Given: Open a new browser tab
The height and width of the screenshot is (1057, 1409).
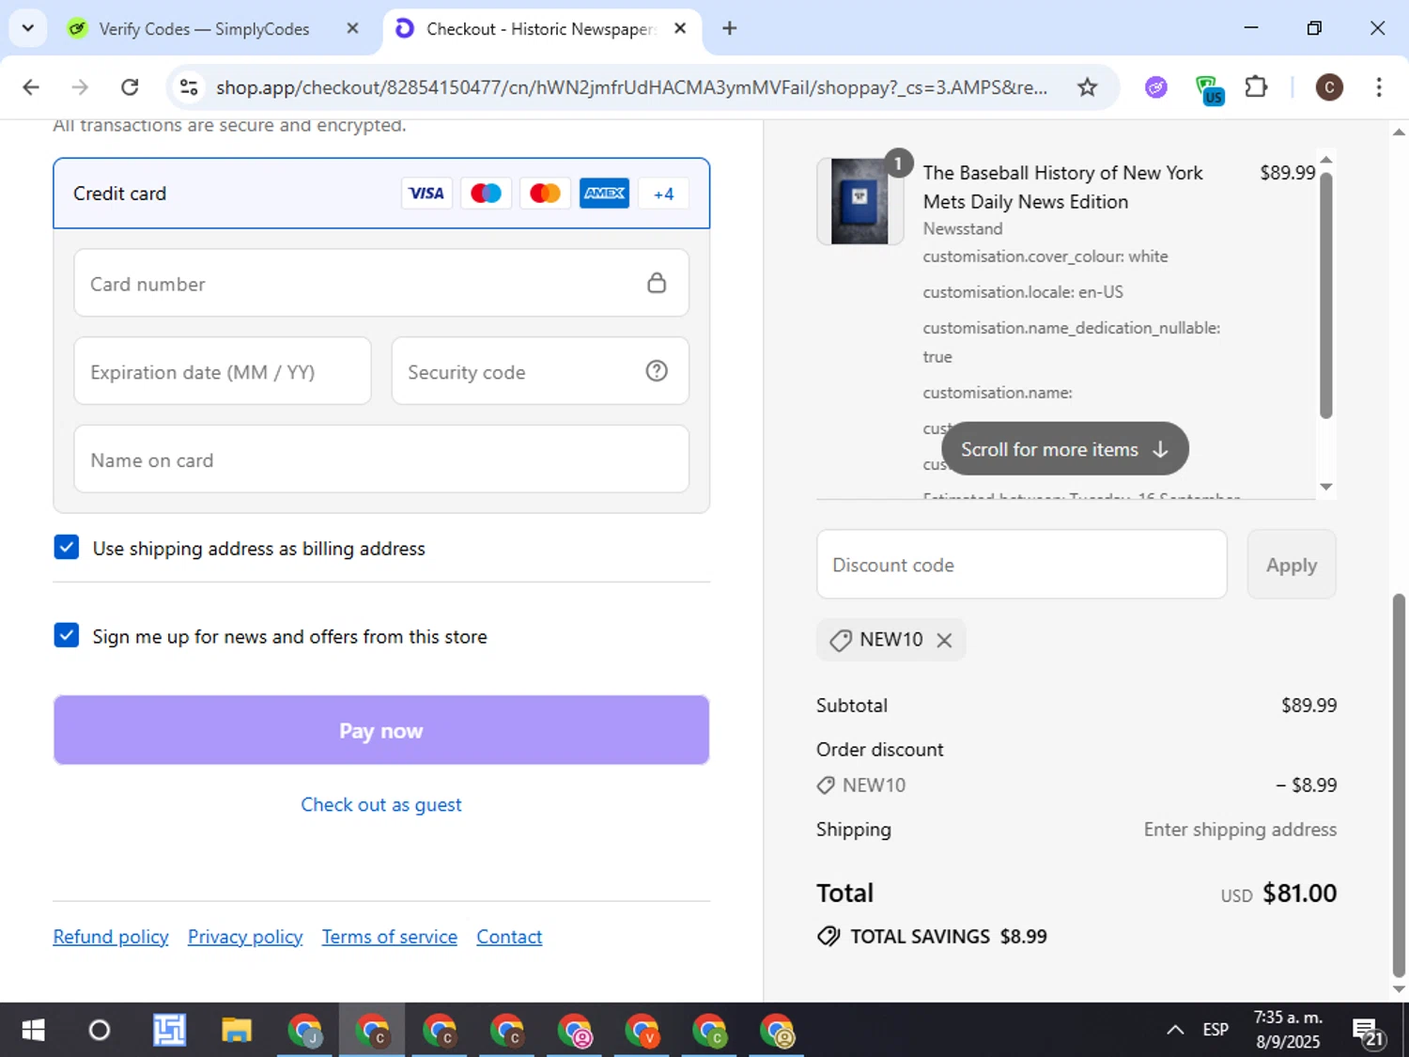Looking at the screenshot, I should click(729, 28).
